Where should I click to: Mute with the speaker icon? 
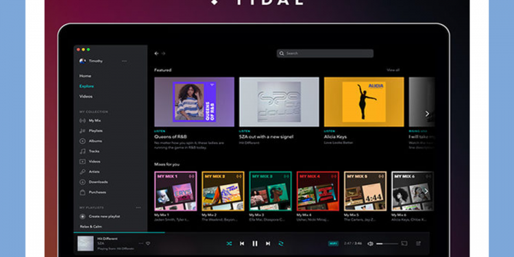[370, 243]
